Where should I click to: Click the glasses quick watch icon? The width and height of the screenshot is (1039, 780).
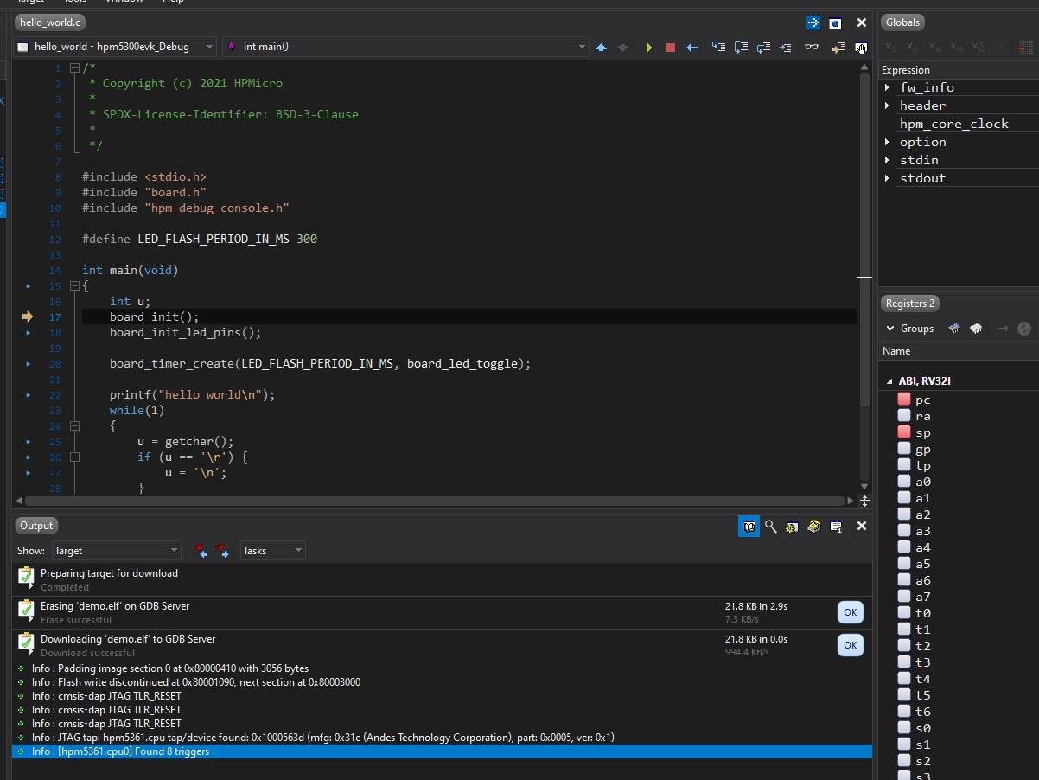[x=811, y=47]
